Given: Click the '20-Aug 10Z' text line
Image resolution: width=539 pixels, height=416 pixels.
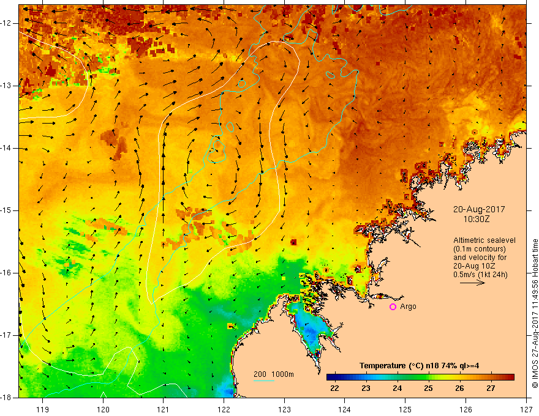Looking at the screenshot, I should pyautogui.click(x=474, y=266).
